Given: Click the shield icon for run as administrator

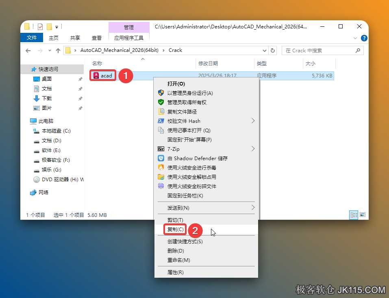Looking at the screenshot, I should click(161, 93).
